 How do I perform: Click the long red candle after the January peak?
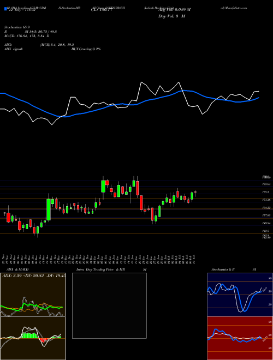(138, 188)
